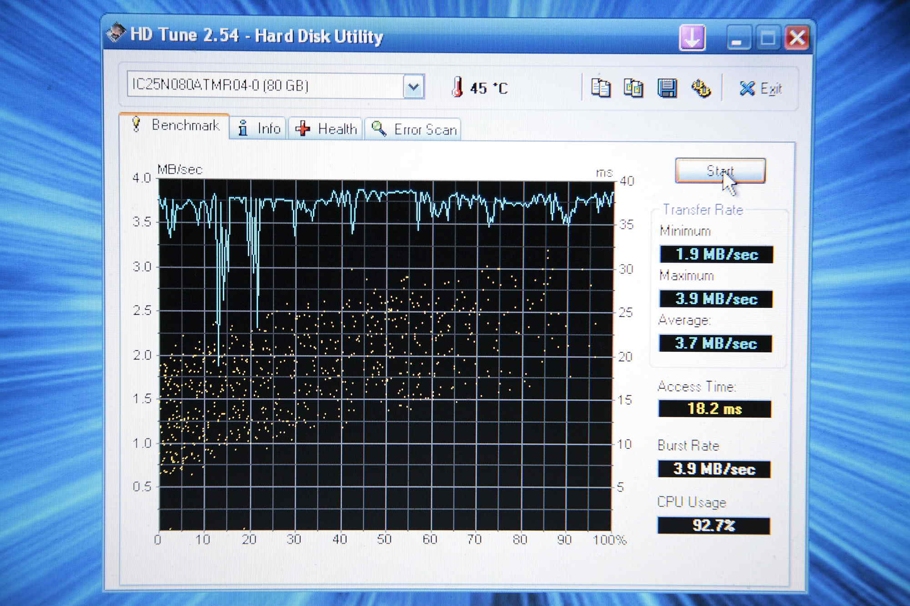Click the copy screenshot to clipboard icon
Screen dimensions: 910x606
633,88
